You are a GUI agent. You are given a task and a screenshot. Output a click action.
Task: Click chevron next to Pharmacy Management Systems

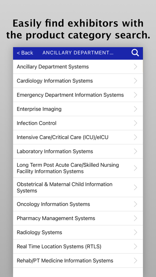[x=136, y=218]
